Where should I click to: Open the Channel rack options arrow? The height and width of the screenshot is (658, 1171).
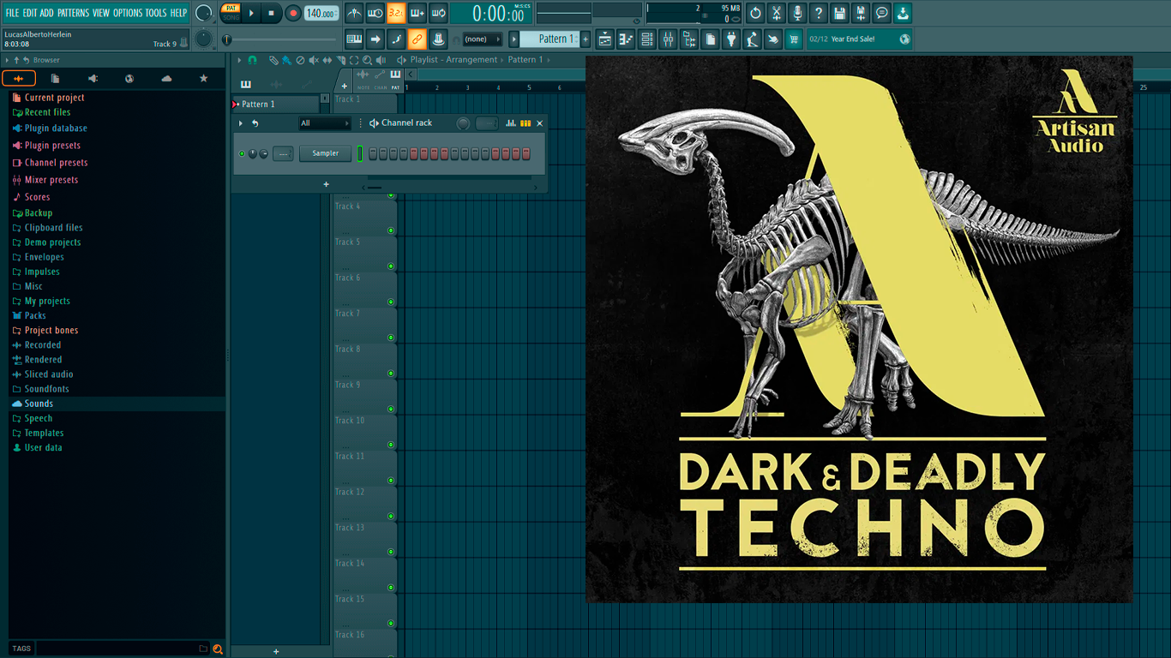coord(241,123)
